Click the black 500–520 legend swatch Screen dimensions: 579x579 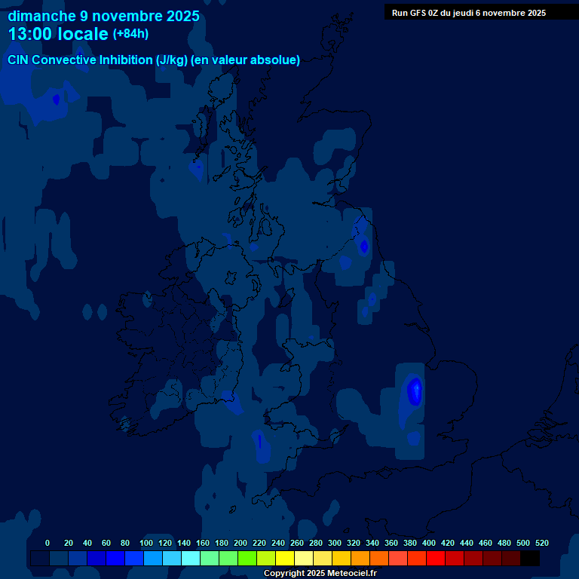coord(530,559)
